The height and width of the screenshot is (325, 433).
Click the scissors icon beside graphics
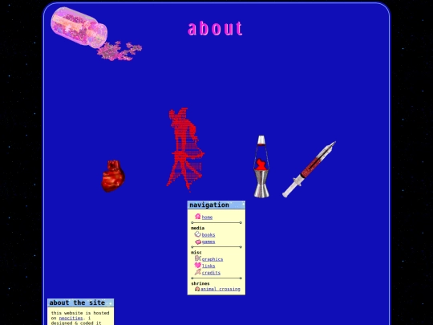click(x=198, y=258)
